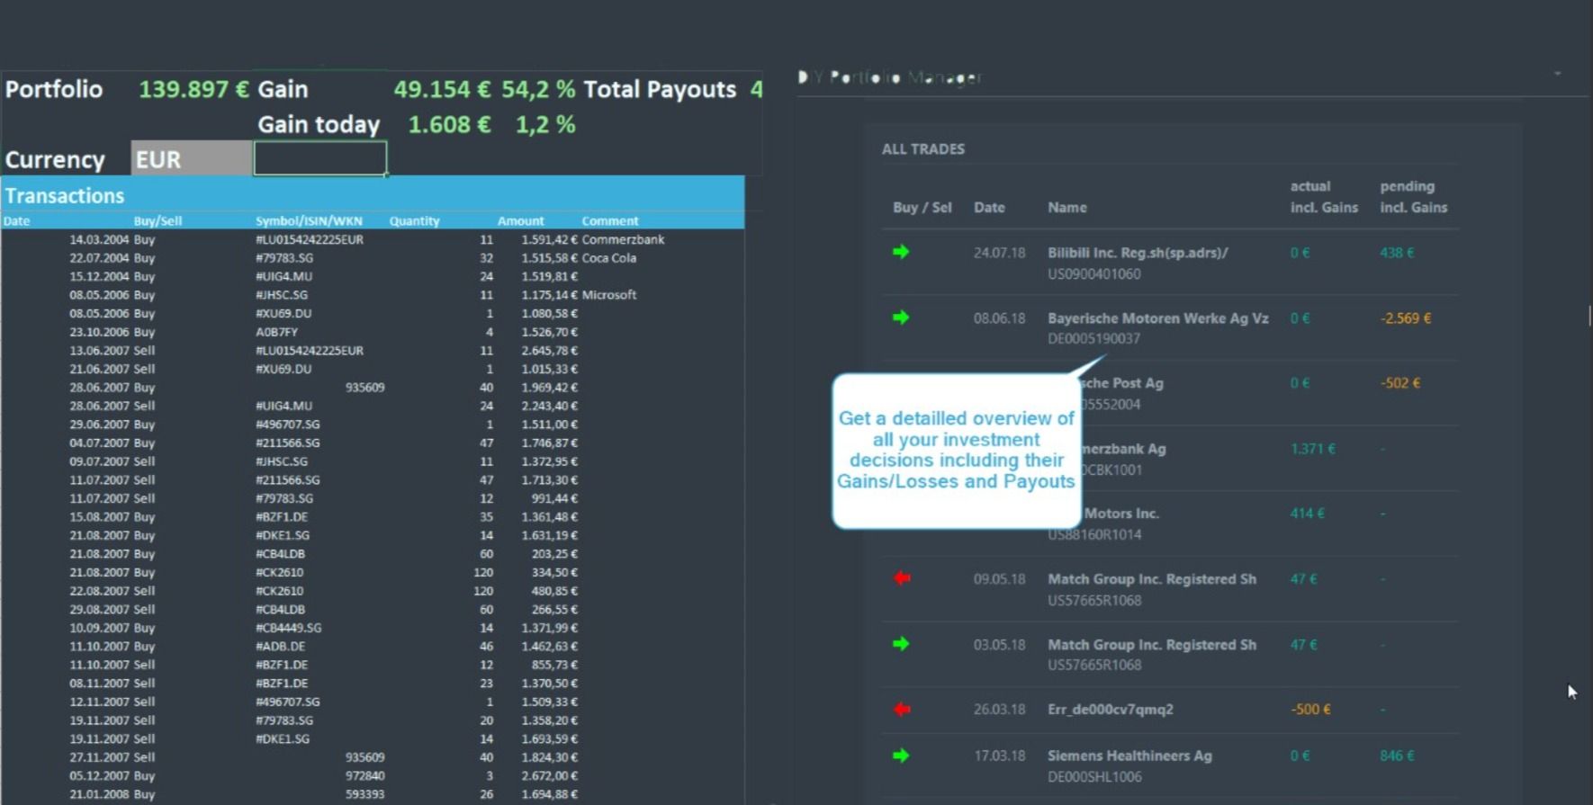Click the Buy / Sel column header in All Trades
The width and height of the screenshot is (1593, 805).
[922, 208]
